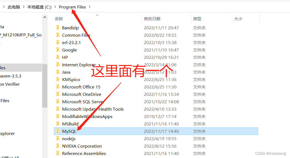290x158 pixels.
Task: Click the erl-23.2.1 folder icon
Action: pos(58,42)
